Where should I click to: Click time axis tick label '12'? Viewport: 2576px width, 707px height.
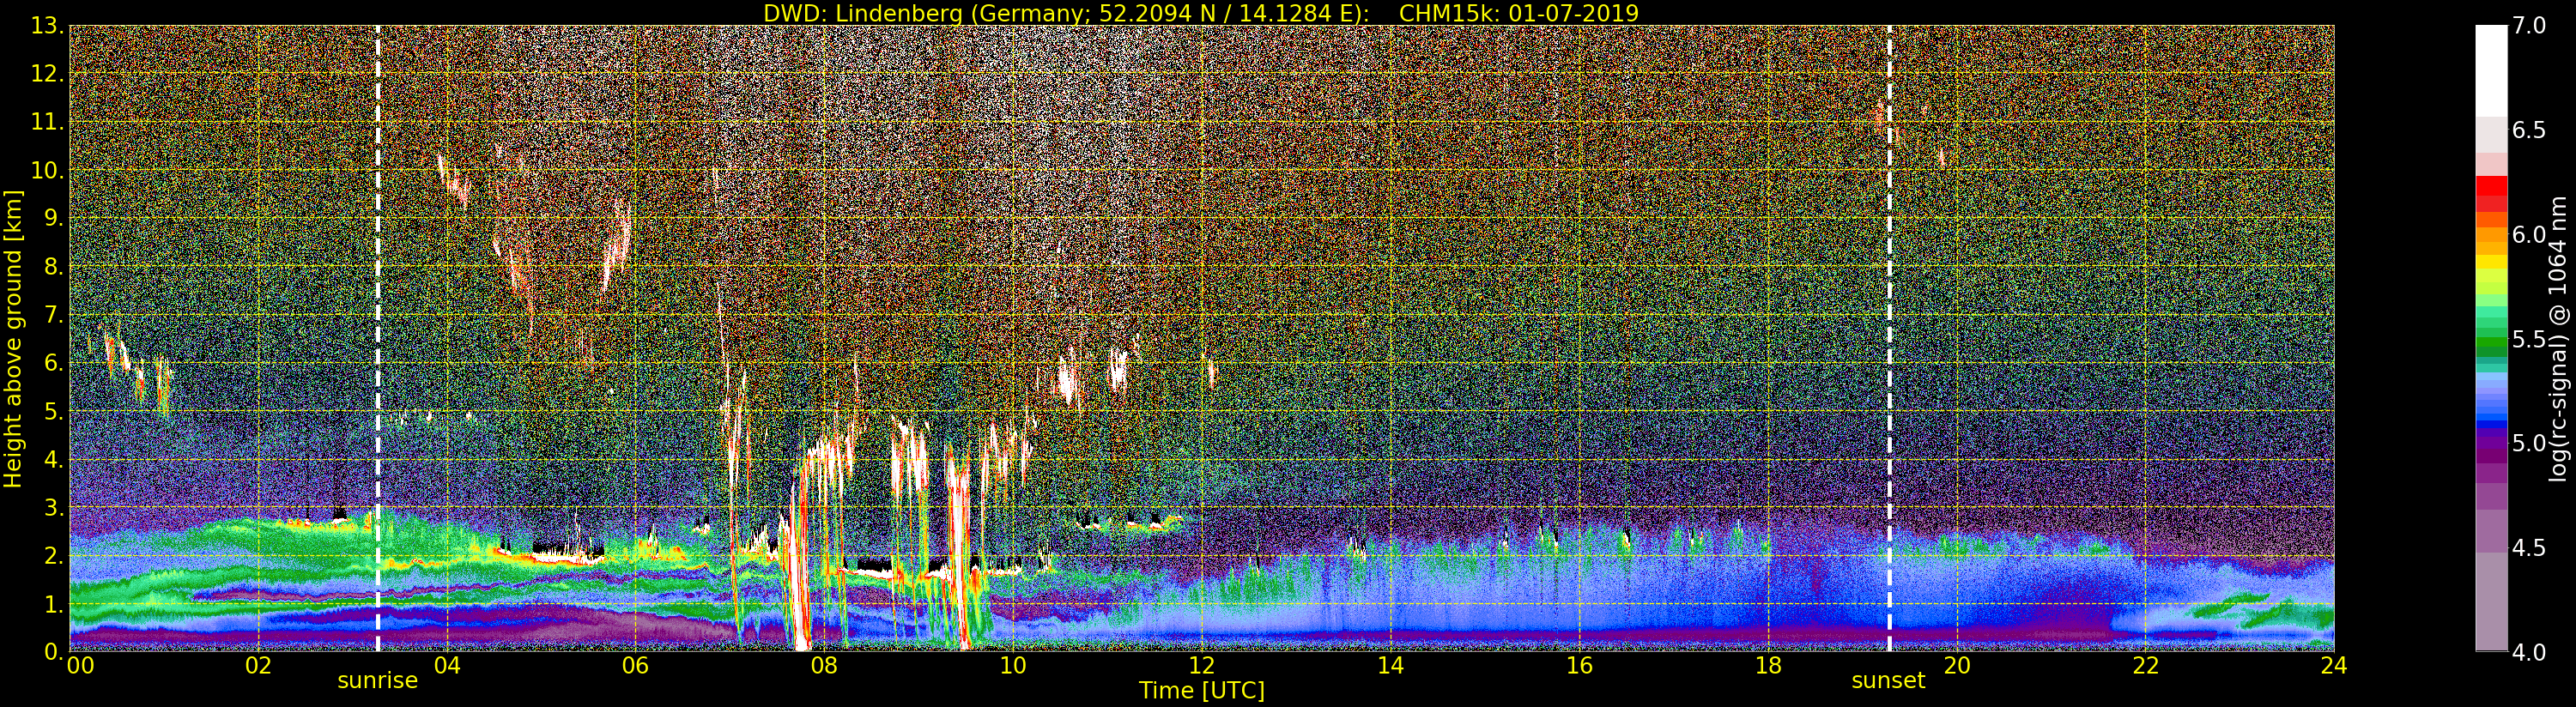[x=1202, y=666]
